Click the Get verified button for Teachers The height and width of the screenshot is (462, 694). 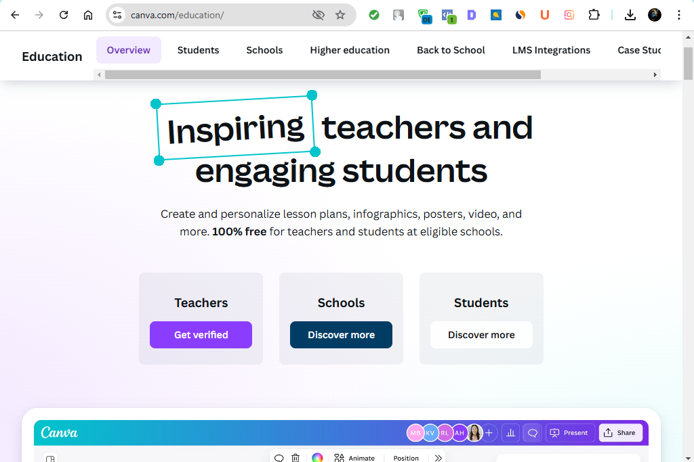point(201,334)
